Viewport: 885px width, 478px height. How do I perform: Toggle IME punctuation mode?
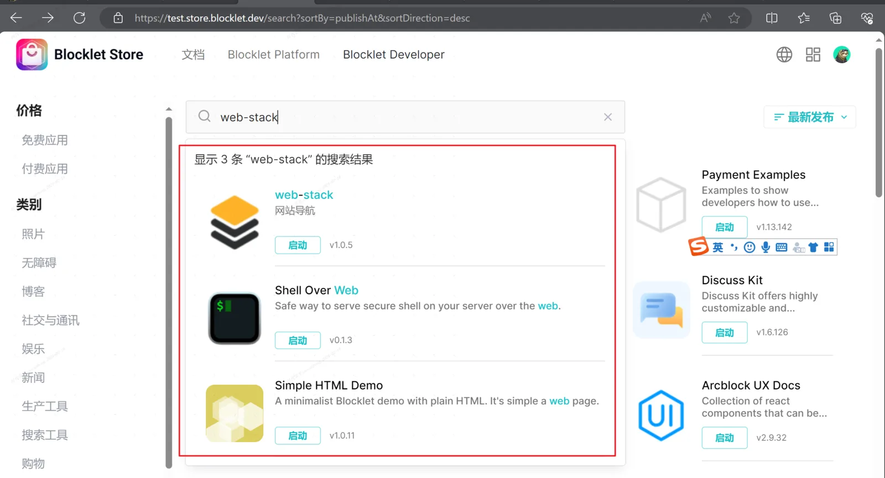click(x=734, y=247)
